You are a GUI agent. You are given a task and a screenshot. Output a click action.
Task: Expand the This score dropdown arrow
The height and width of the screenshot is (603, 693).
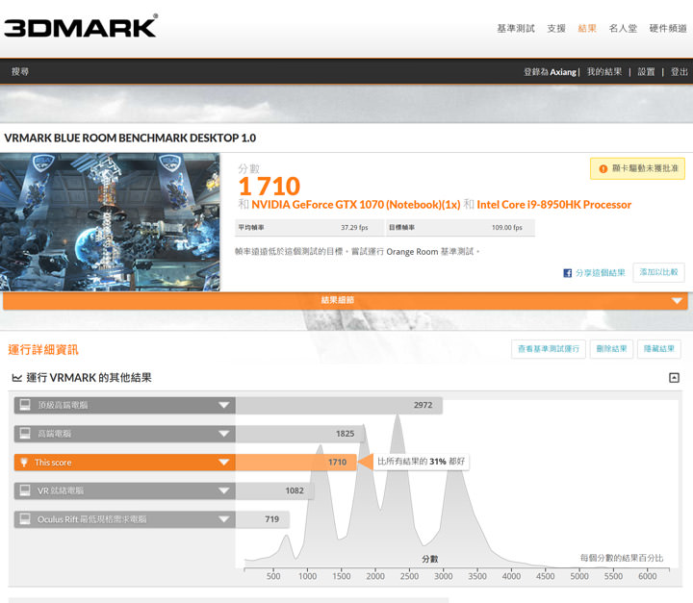click(x=223, y=463)
